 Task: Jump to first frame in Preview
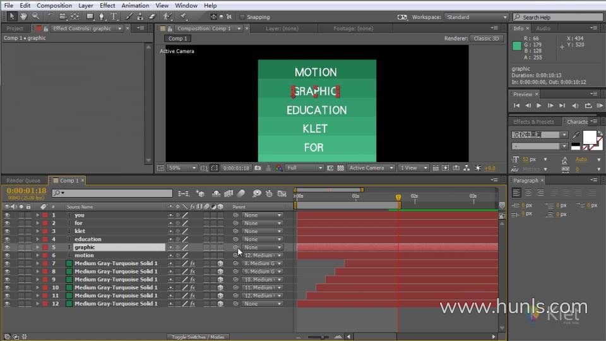click(x=517, y=105)
